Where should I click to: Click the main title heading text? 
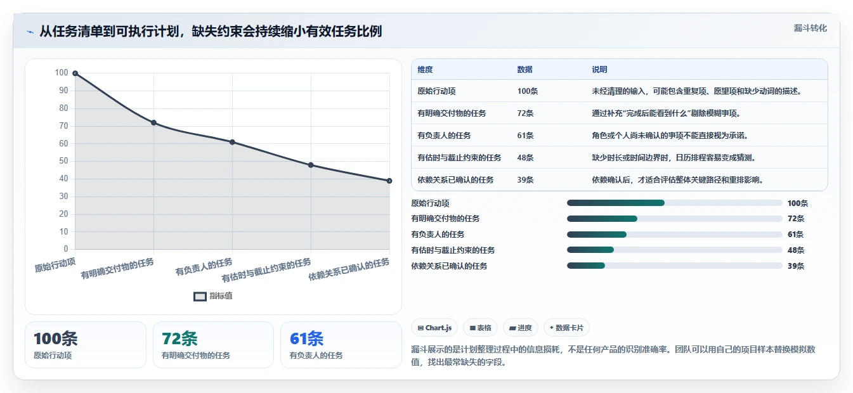point(211,32)
